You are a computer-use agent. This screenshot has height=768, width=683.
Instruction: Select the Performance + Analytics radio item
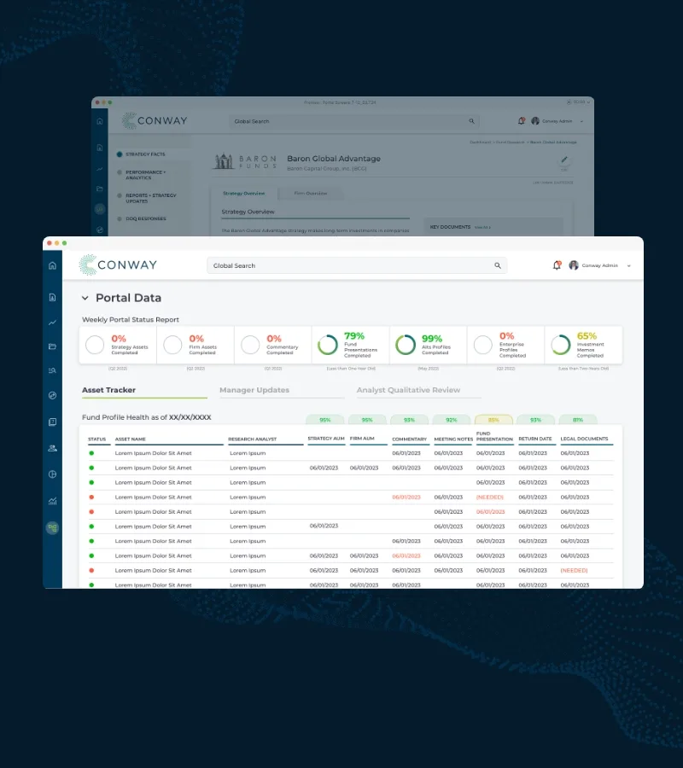click(x=120, y=172)
